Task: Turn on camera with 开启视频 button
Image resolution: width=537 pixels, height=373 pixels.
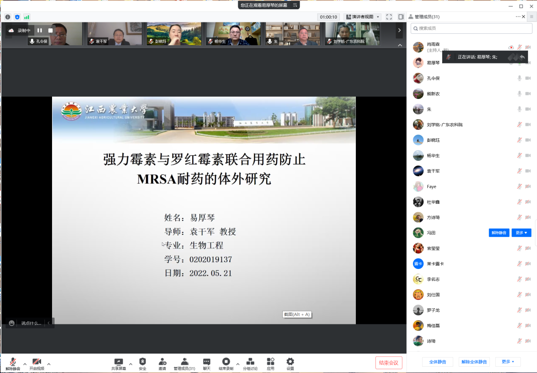Action: pos(37,363)
